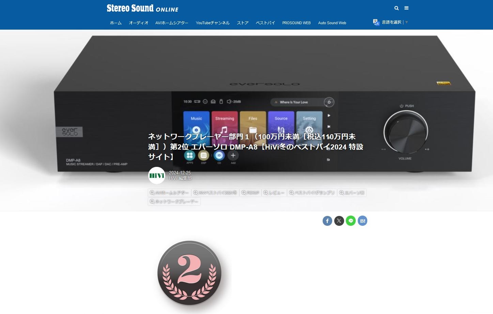Open the YouTubeチャンネル nav item

213,23
